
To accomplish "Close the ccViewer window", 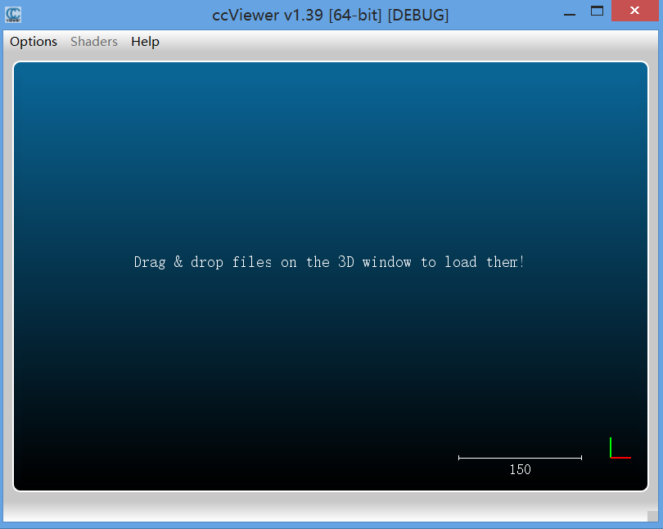I will pyautogui.click(x=634, y=11).
